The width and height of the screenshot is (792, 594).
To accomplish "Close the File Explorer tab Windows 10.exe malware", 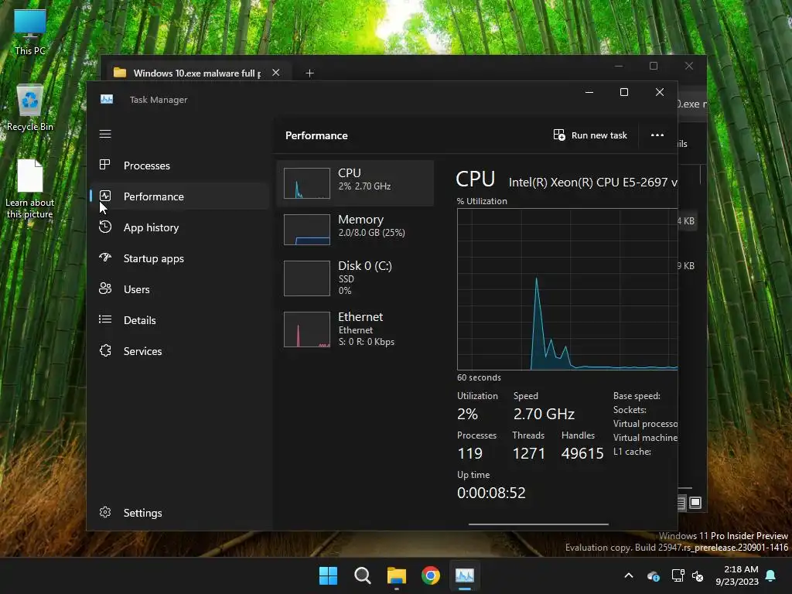I will (x=276, y=73).
